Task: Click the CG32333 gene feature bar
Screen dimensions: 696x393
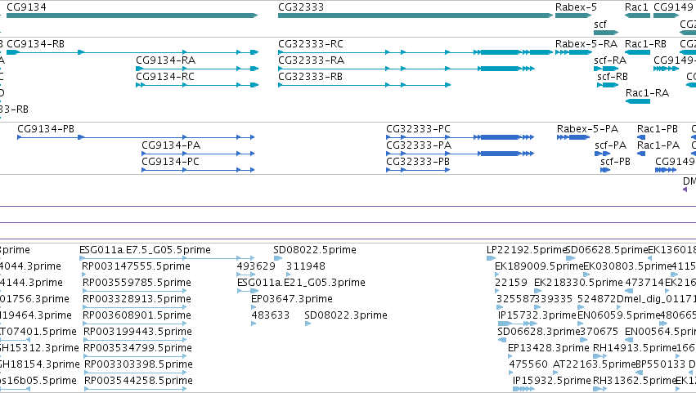Action: (415, 16)
